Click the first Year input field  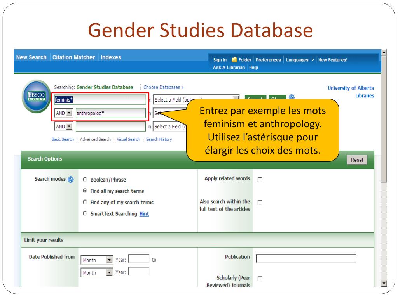139,259
